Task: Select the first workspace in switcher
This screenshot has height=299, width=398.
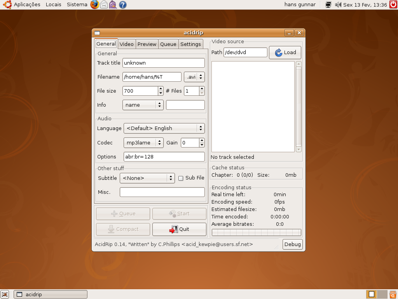Action: [x=372, y=294]
